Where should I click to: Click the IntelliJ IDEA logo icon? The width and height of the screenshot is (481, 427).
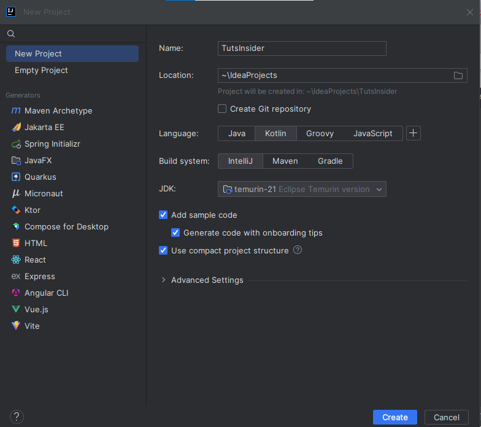(x=11, y=12)
